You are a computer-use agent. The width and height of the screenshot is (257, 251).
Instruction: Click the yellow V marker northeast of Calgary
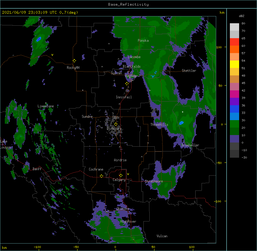coord(128,174)
